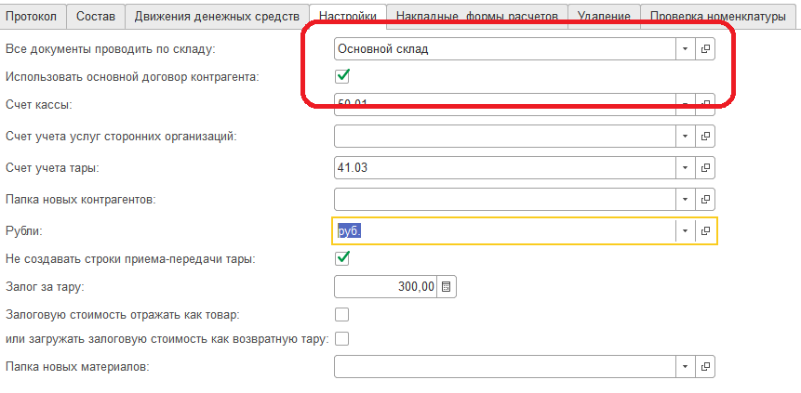Click open icon for Счет кассы field
Image resolution: width=801 pixels, height=393 pixels.
705,103
